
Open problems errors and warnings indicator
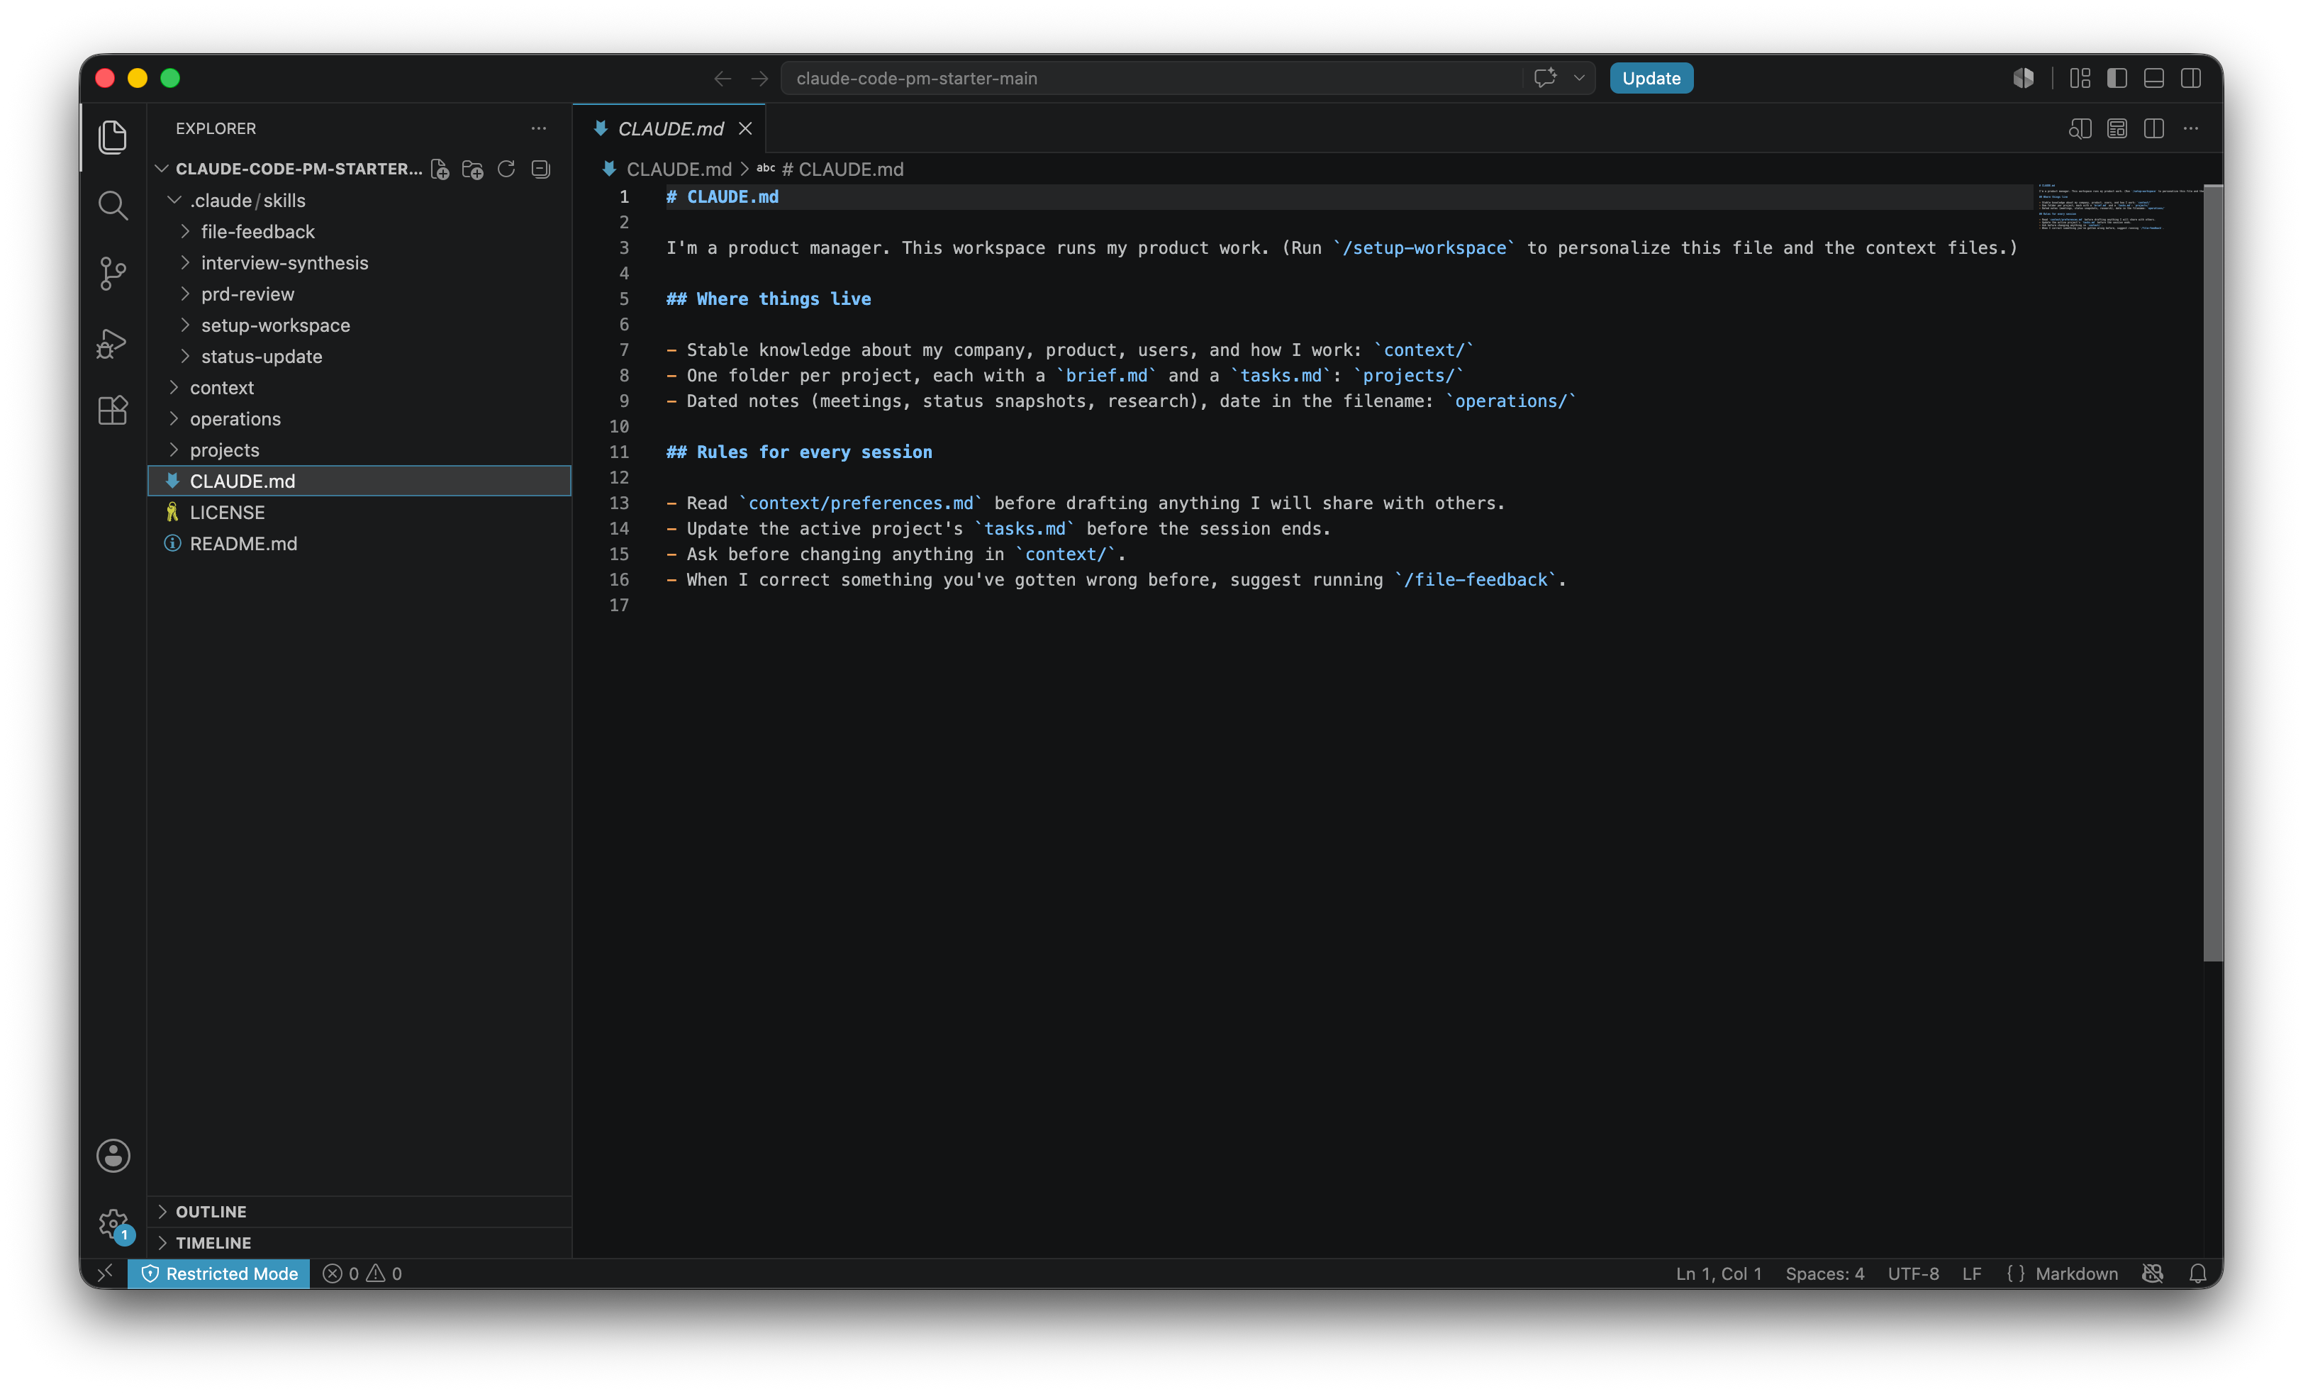[362, 1273]
